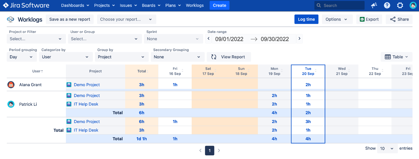
Task: Click Alana Grant's 2h on Tue 20 Sep
Action: (x=308, y=85)
